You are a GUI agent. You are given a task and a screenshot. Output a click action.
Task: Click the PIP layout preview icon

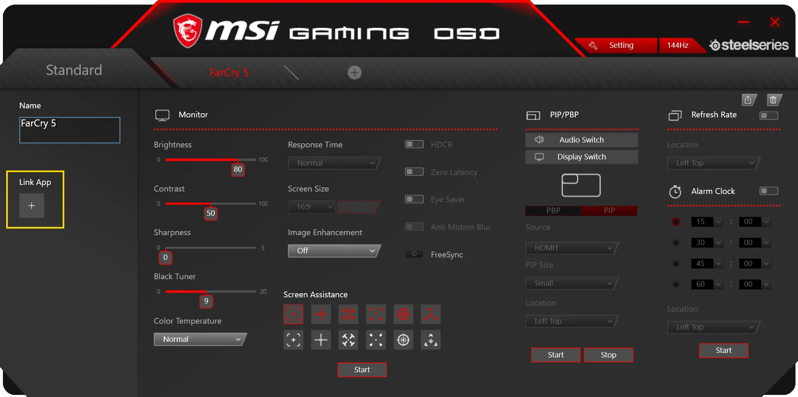click(x=581, y=185)
